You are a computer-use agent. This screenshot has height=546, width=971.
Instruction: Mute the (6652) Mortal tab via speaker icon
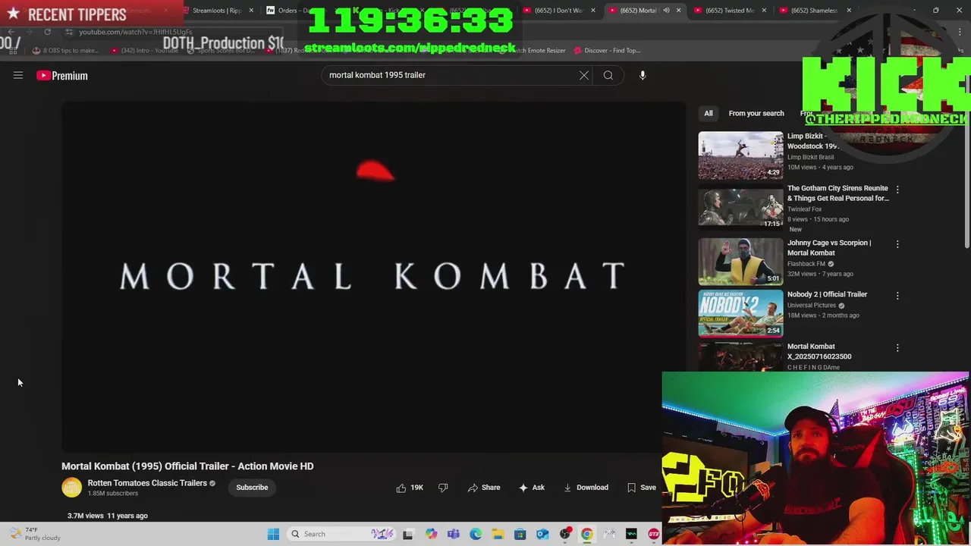pos(666,11)
